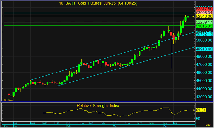Image resolution: width=214 pixels, height=128 pixels.
Task: Click the 50 level label on RSI scale
Action: point(198,119)
